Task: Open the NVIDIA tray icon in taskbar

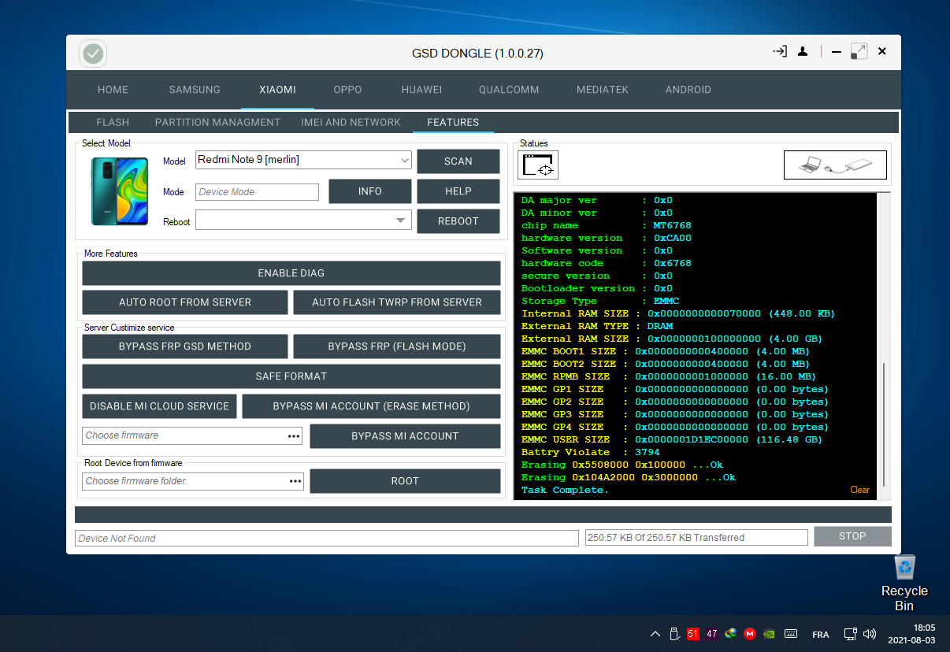Action: click(x=770, y=634)
